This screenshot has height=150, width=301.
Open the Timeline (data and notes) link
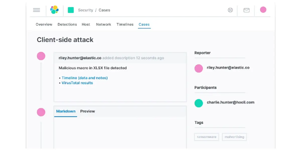85,78
